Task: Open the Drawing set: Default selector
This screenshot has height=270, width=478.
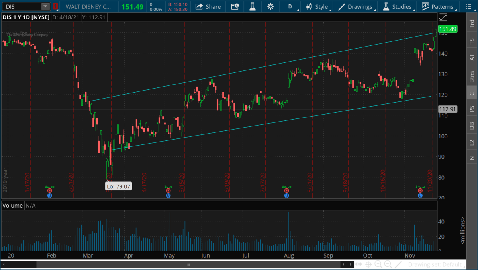Action: pyautogui.click(x=437, y=264)
